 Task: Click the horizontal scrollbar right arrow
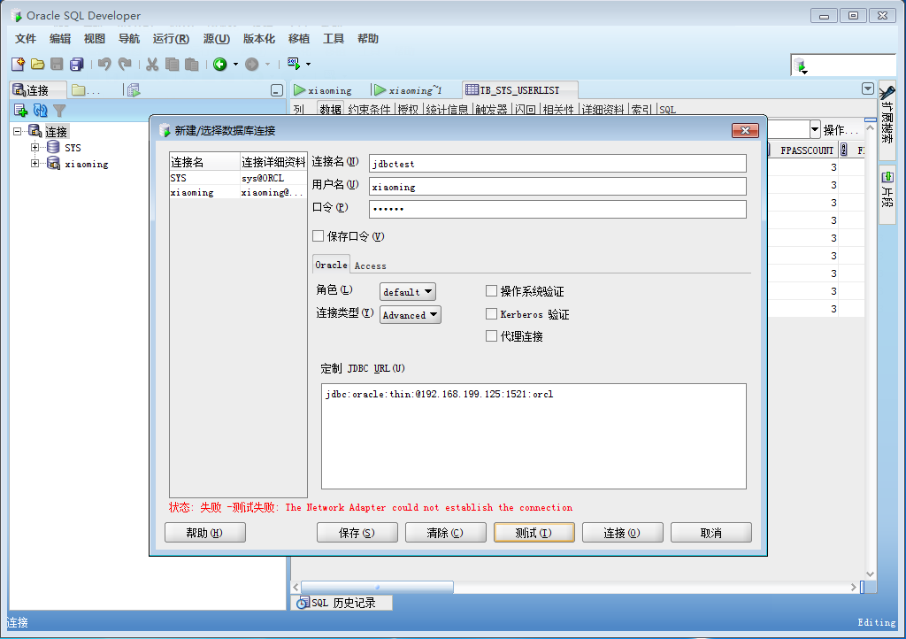[x=854, y=587]
